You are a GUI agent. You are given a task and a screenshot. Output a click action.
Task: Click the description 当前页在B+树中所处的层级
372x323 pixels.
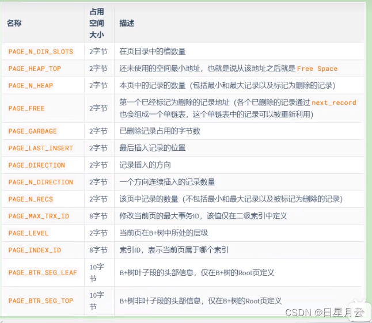(164, 233)
